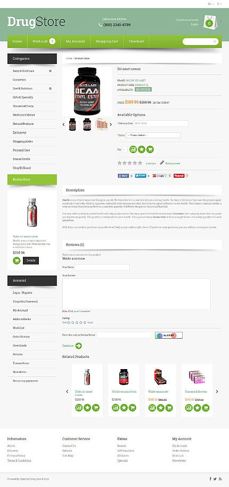The height and width of the screenshot is (487, 229).
Task: Click green Continue arrow icon
Action: [78, 346]
